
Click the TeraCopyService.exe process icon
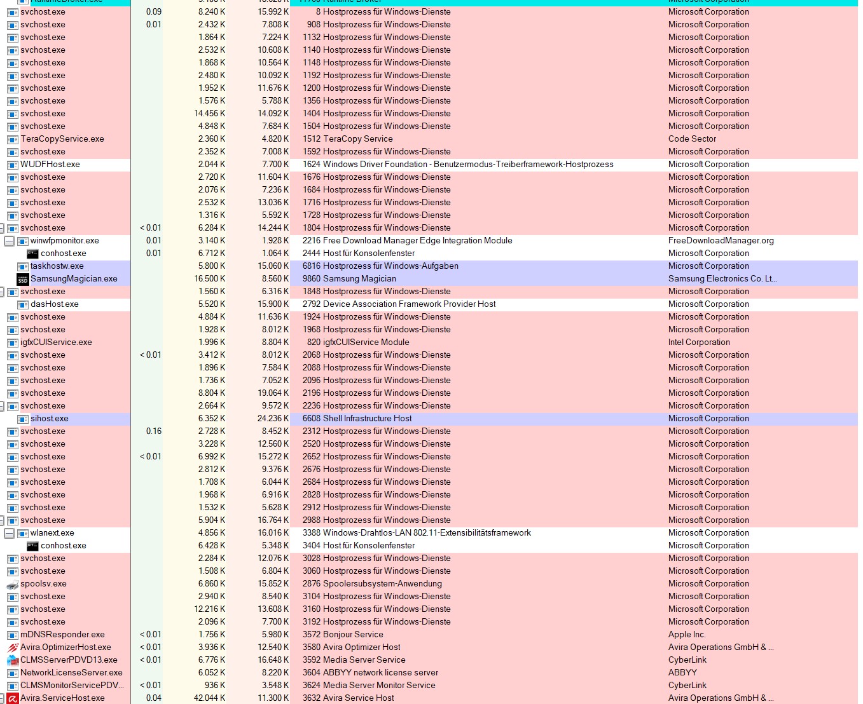[x=12, y=139]
